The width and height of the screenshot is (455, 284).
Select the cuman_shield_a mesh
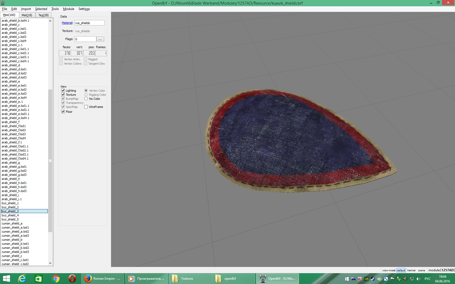24,223
